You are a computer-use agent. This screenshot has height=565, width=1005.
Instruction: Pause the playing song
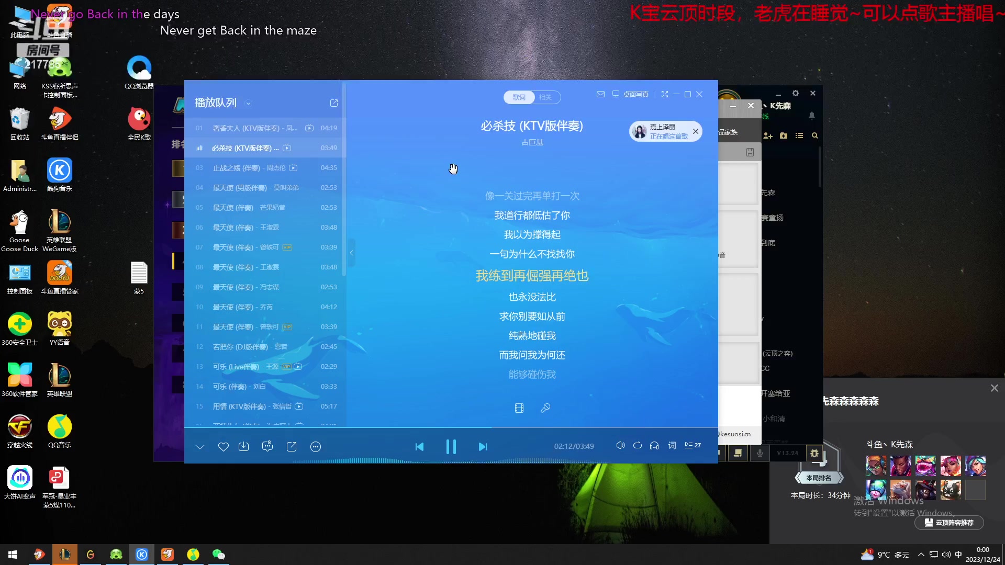[x=451, y=447]
